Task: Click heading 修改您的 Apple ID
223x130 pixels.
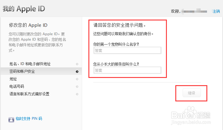Action: [x=28, y=25]
